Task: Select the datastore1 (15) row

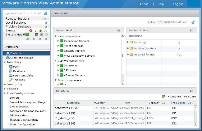Action: click(x=124, y=108)
